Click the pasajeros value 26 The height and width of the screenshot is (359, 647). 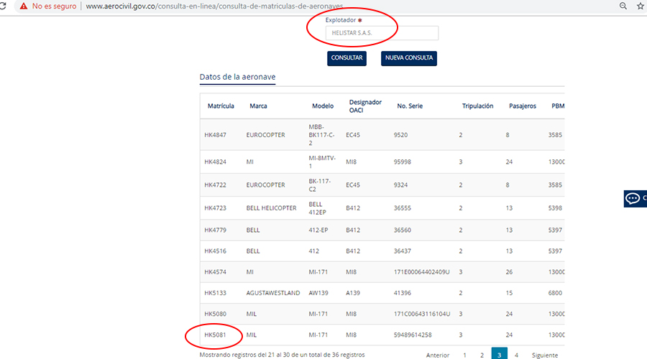click(509, 272)
